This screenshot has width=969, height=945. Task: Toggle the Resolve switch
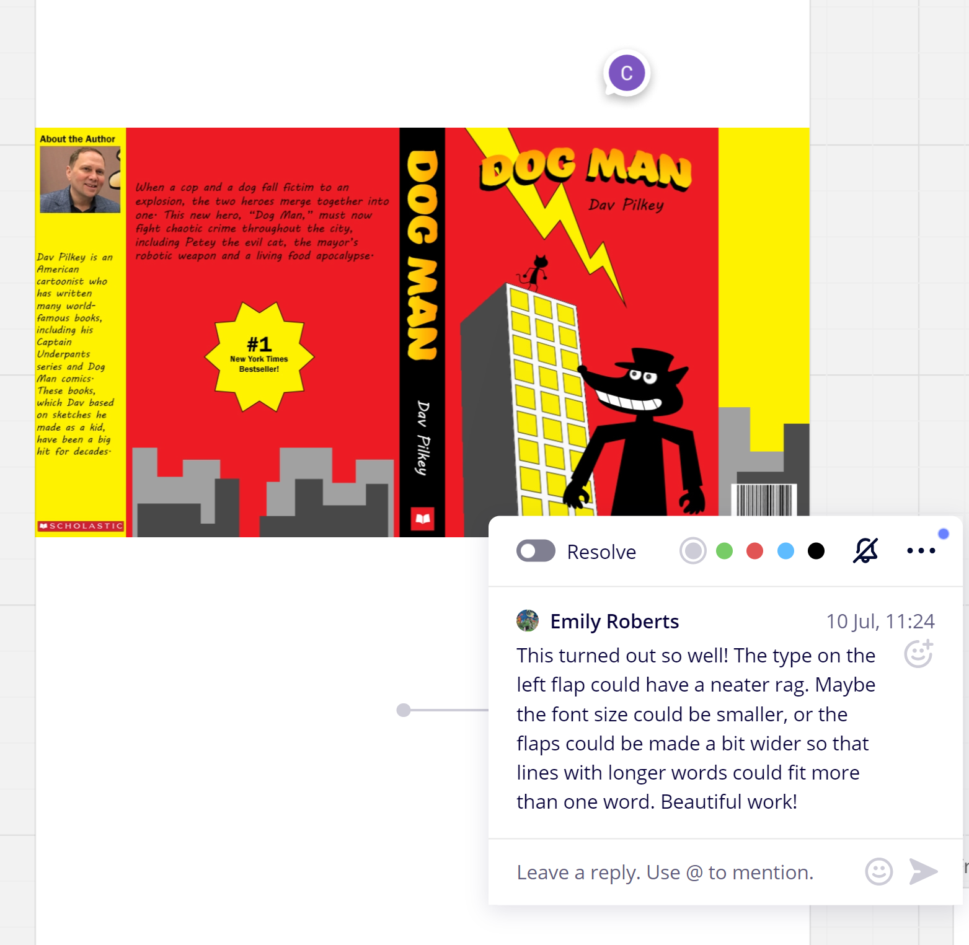[536, 551]
